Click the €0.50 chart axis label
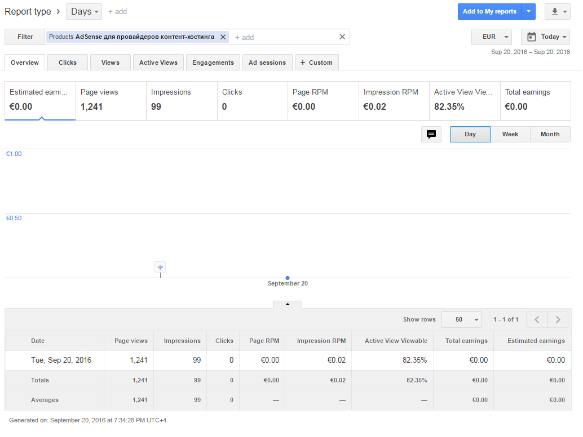 click(x=14, y=218)
